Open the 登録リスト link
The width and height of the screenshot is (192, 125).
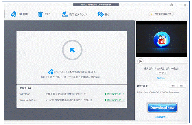162,78
